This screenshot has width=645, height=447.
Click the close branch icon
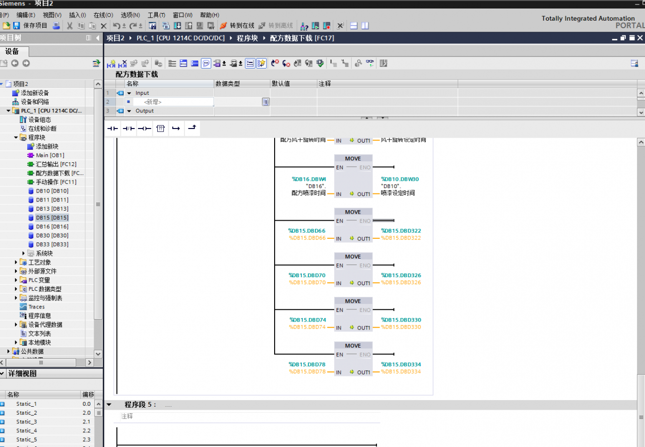(x=192, y=129)
